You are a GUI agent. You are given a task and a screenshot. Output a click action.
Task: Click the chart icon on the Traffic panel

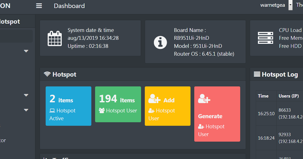coord(46,157)
